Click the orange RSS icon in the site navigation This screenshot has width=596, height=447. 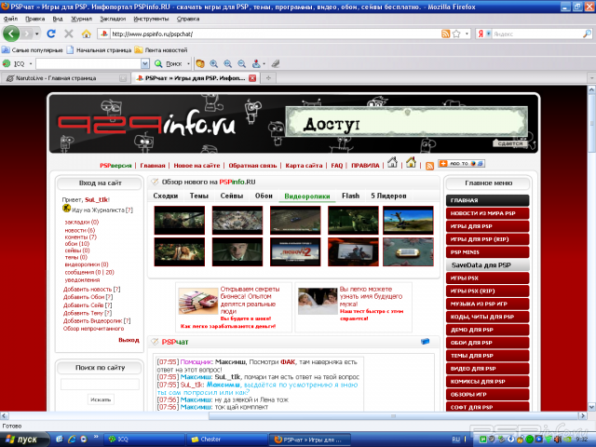pos(429,164)
